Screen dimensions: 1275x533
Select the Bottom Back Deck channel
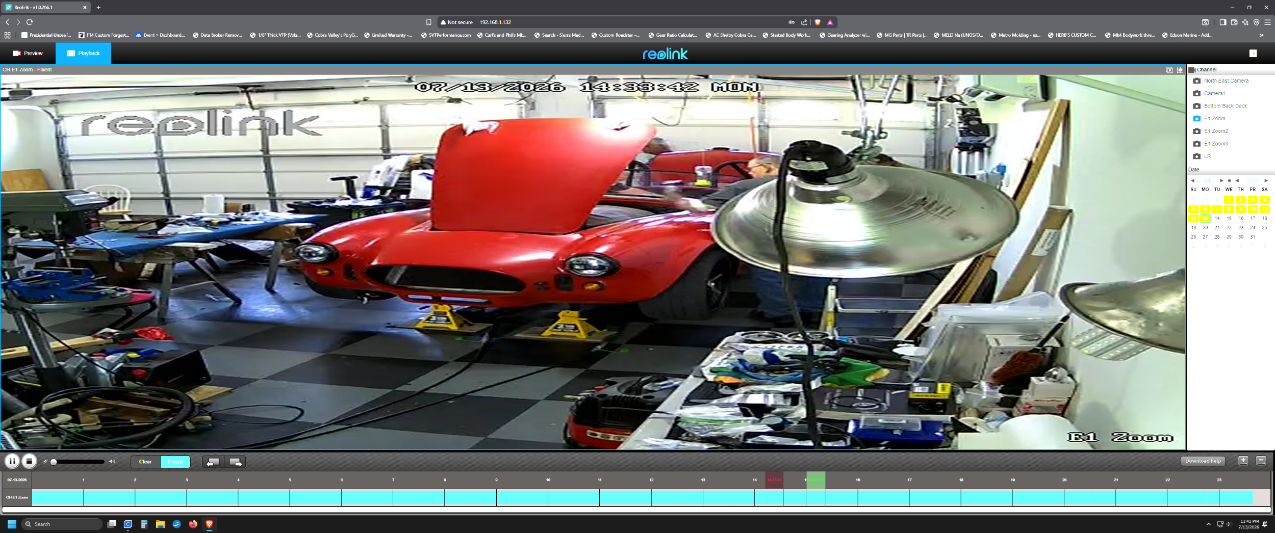(x=1225, y=106)
